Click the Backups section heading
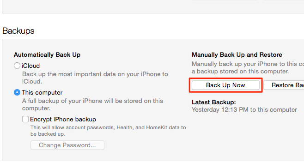The image size is (304, 168). [x=18, y=31]
